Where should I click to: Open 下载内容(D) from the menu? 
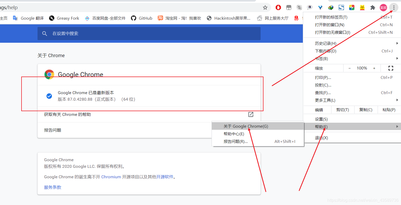tap(352, 51)
